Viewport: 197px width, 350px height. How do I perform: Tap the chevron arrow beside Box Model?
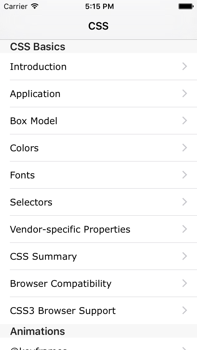coord(184,120)
